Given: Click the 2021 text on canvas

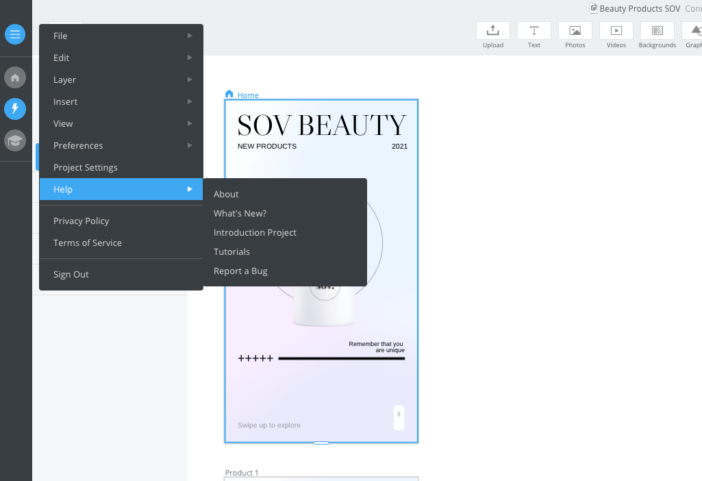Looking at the screenshot, I should tap(399, 147).
